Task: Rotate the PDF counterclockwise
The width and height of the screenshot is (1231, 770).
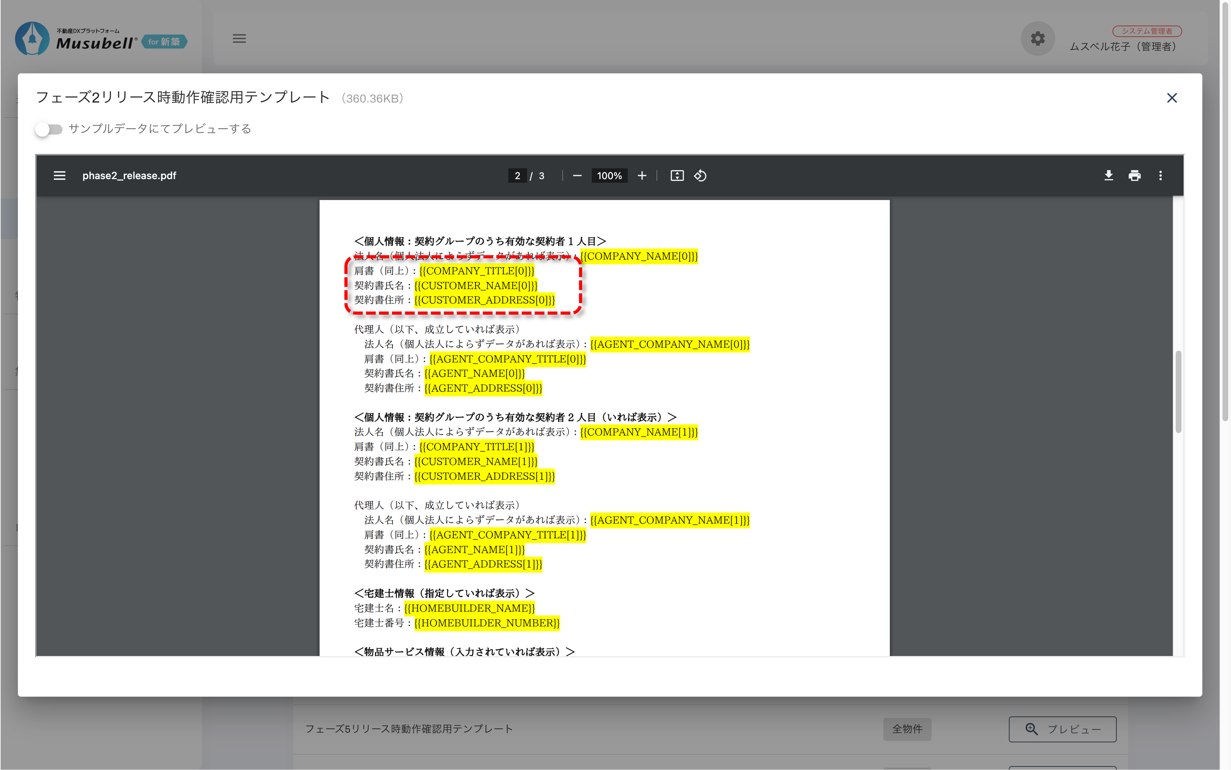Action: point(700,176)
